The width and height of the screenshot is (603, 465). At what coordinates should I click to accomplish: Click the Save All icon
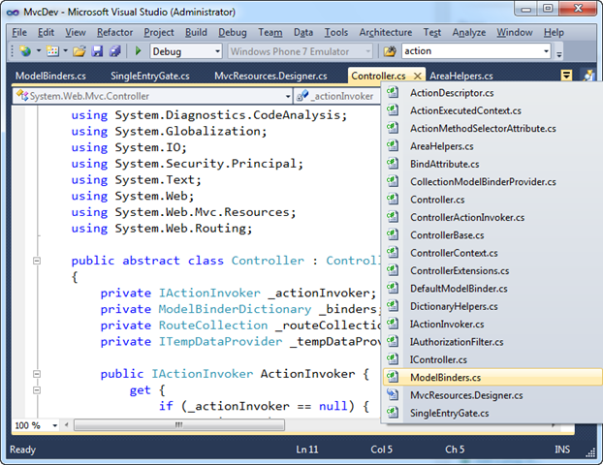(x=114, y=51)
